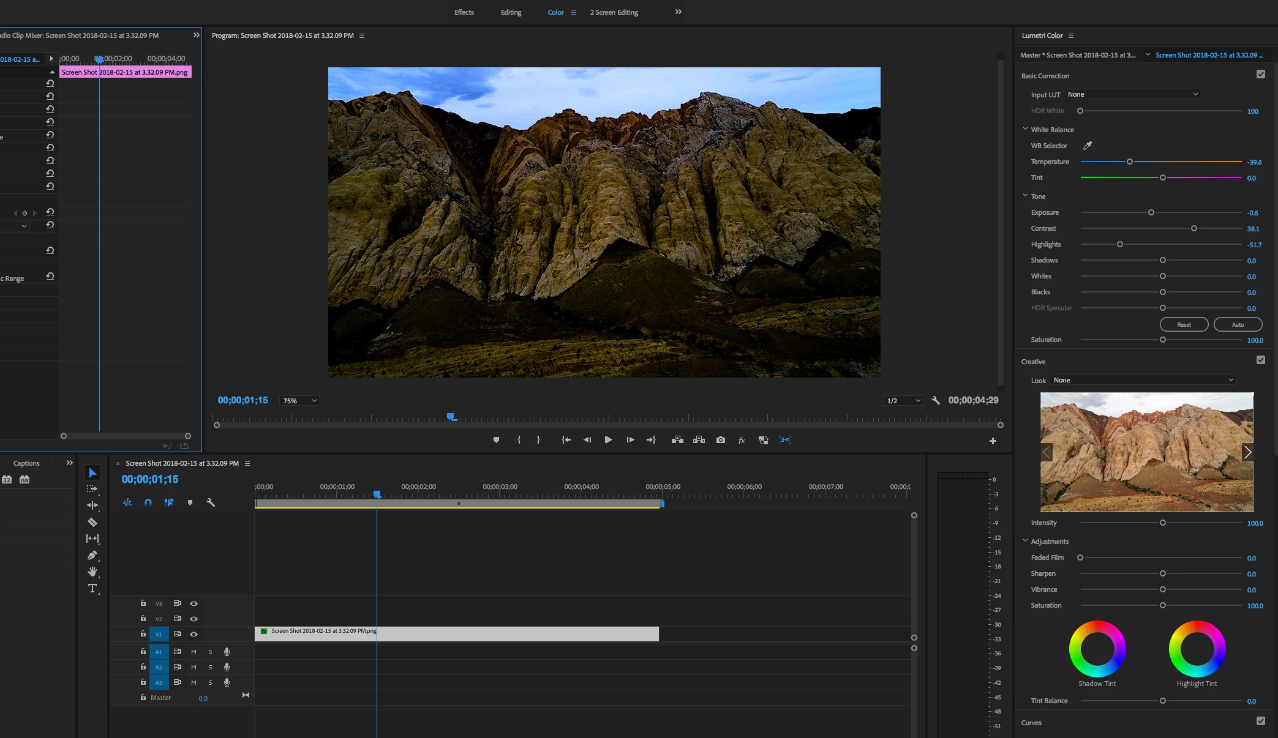Image resolution: width=1278 pixels, height=738 pixels.
Task: Open the 75% zoom level dropdown
Action: coord(299,401)
